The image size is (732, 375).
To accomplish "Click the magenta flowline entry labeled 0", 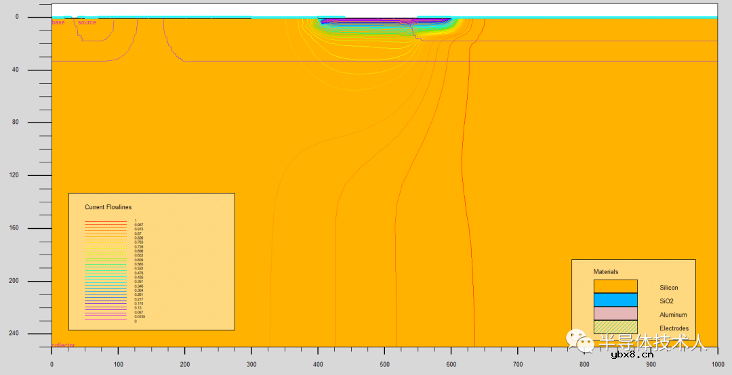I will 105,321.
